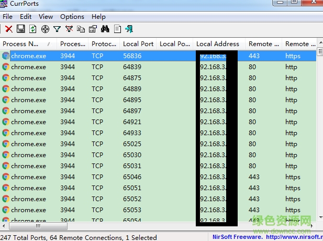Click the horizontal scrollbar thumb
The image size is (323, 241).
click(37, 227)
